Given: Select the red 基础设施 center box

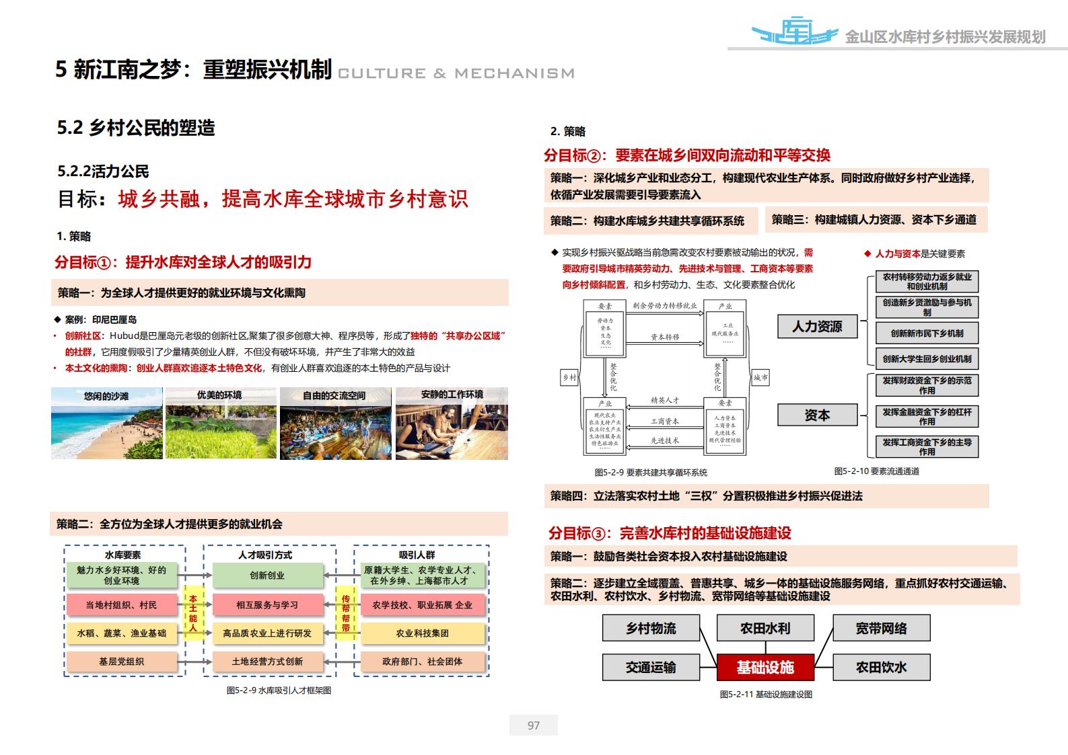Looking at the screenshot, I should pos(765,667).
